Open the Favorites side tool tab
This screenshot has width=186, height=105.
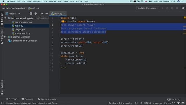tap(2, 87)
